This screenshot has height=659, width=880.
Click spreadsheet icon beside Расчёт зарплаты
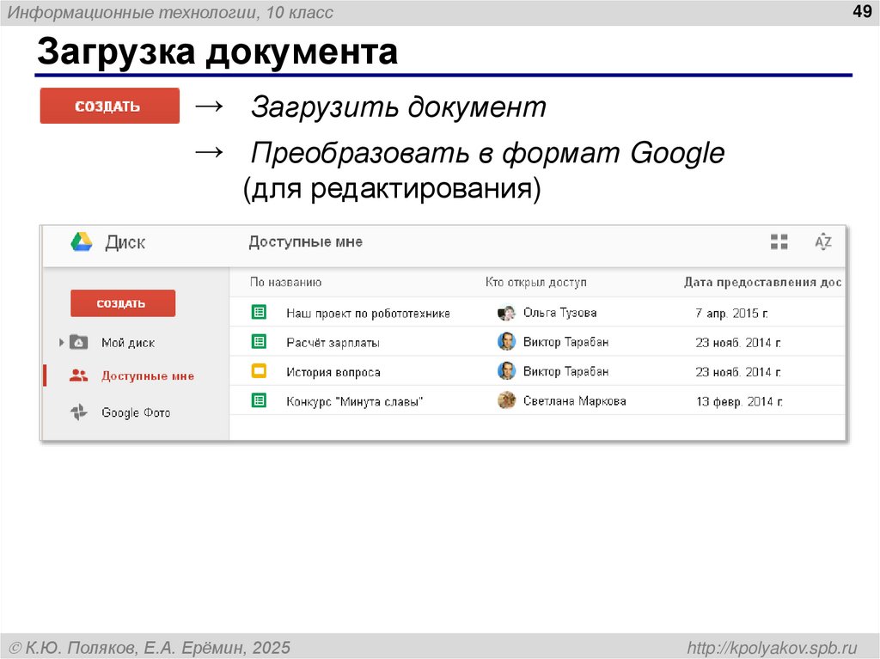click(258, 342)
